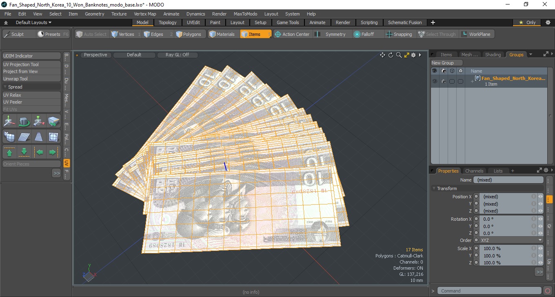The image size is (555, 297).
Task: Click the UV Relax button
Action: coord(31,95)
